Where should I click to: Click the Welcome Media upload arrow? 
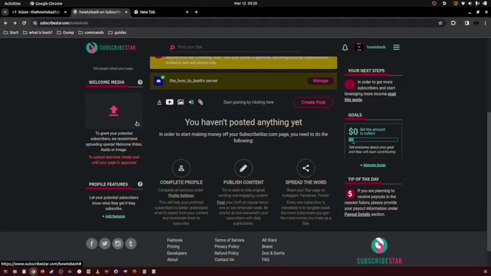[x=114, y=111]
